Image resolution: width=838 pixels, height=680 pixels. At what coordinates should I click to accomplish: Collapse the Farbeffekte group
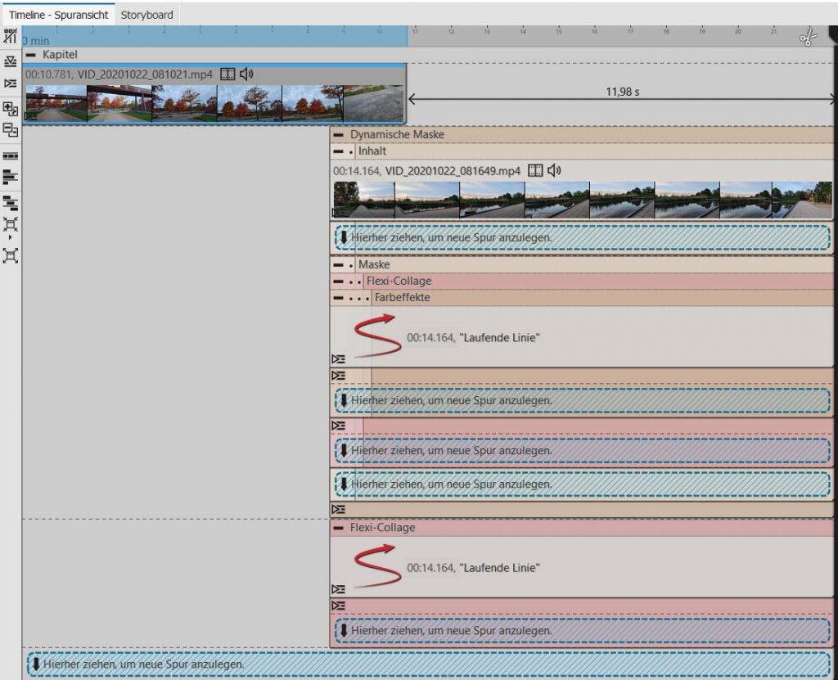pyautogui.click(x=339, y=298)
